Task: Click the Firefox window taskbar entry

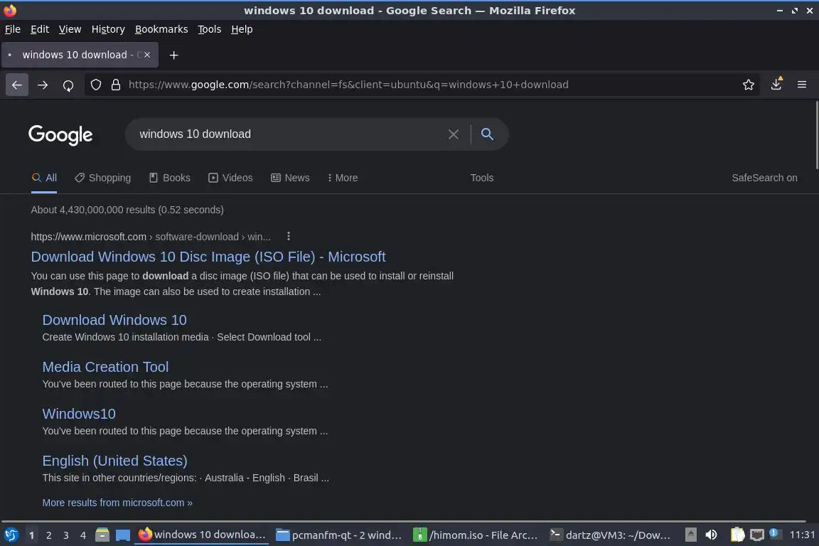Action: click(202, 535)
